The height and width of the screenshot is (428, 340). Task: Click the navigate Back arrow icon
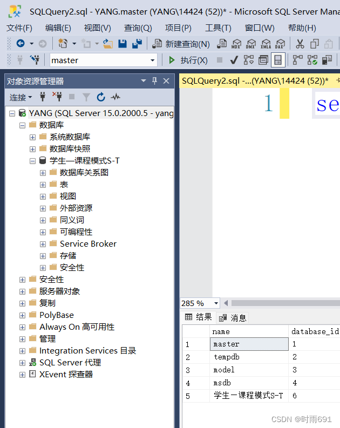(x=21, y=43)
